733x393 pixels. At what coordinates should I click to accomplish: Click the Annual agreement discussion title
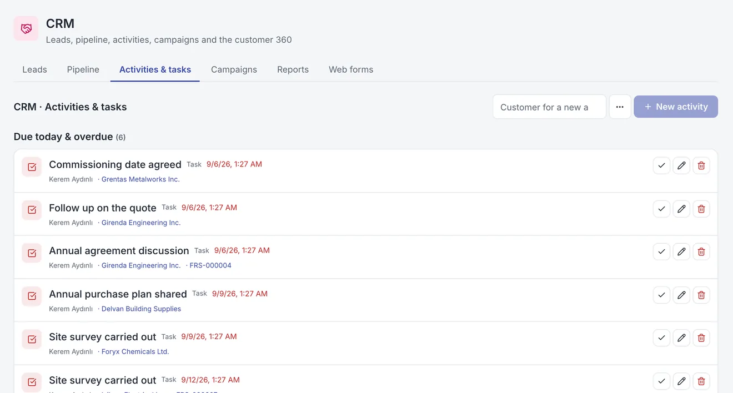coord(119,250)
